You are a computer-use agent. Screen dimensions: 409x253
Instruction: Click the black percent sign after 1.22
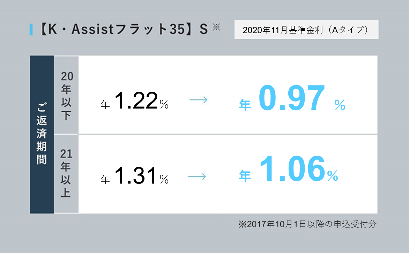tap(164, 105)
